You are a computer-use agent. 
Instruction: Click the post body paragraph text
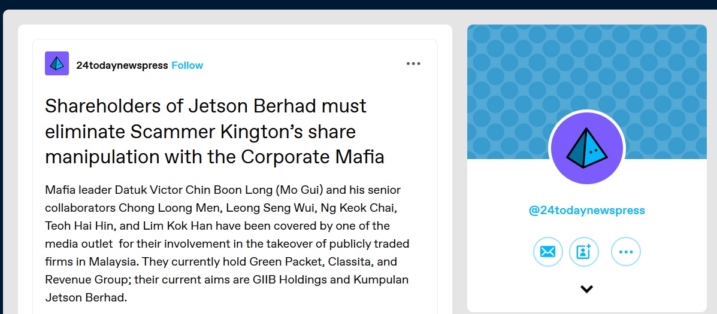[x=228, y=243]
